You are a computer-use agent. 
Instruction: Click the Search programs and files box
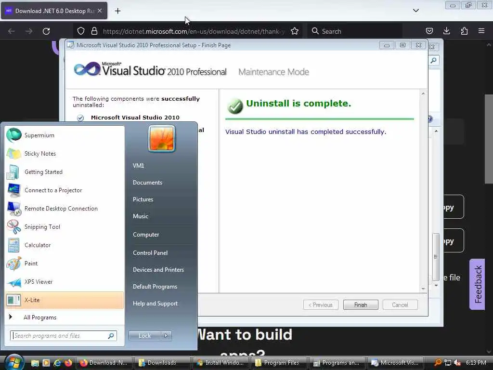63,336
